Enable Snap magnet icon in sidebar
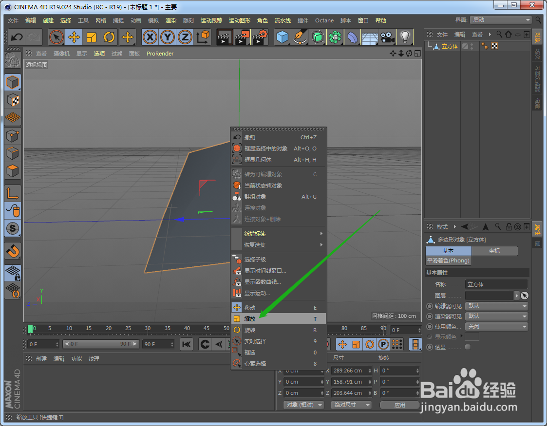 tap(13, 251)
